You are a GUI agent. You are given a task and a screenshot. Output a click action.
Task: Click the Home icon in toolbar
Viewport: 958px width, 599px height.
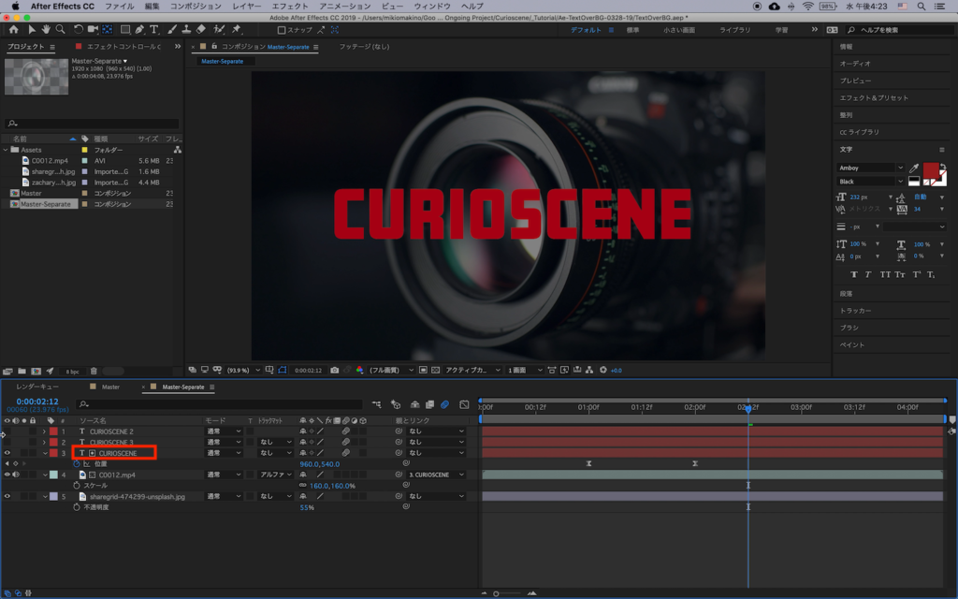pyautogui.click(x=13, y=30)
